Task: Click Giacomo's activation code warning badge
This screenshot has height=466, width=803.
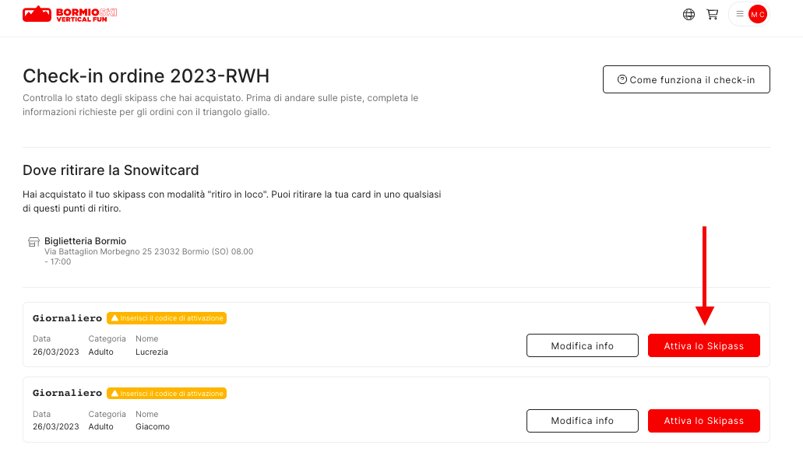Action: click(167, 394)
